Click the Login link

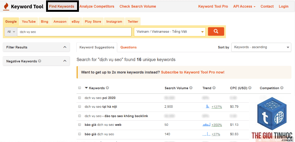click(284, 6)
